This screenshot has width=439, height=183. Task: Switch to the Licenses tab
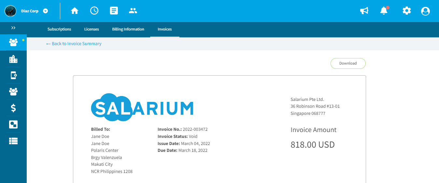point(92,29)
